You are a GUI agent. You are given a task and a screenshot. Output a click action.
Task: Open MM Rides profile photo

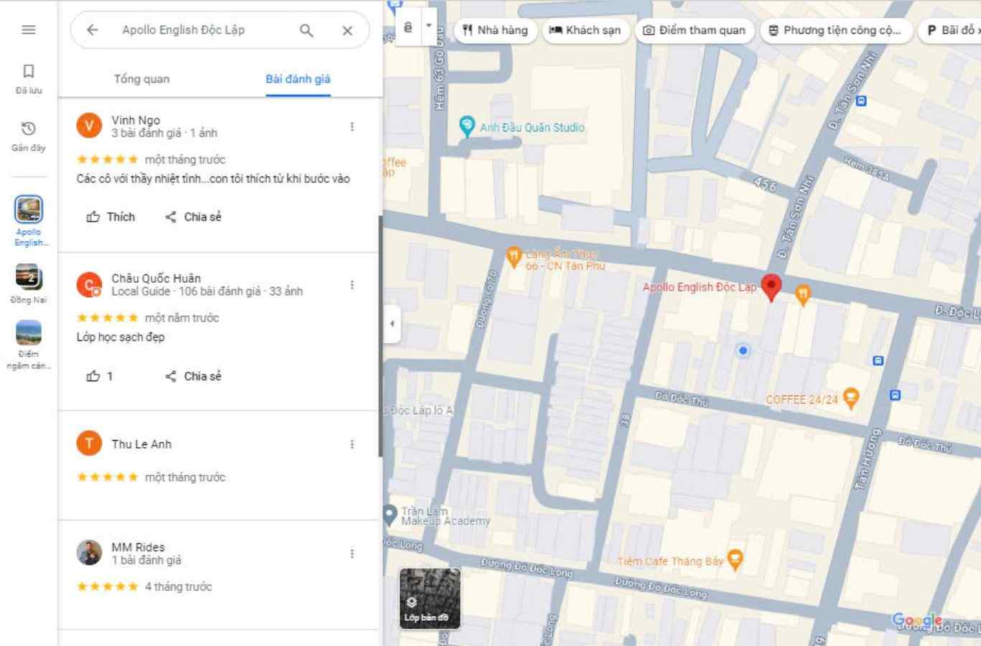pos(89,553)
